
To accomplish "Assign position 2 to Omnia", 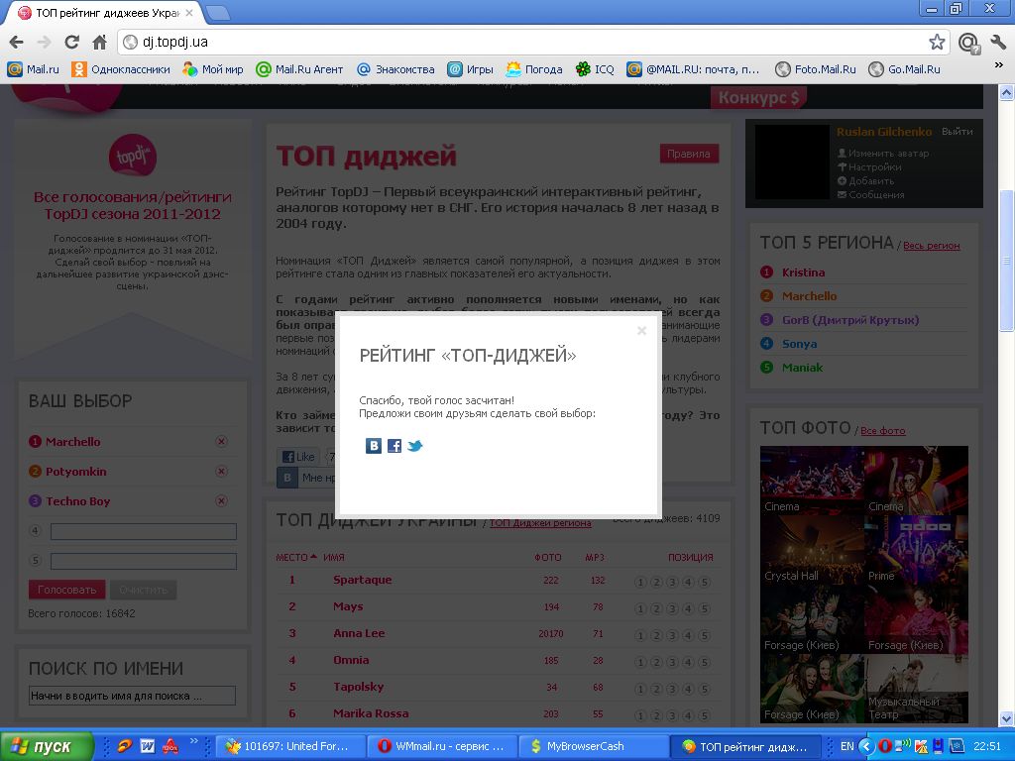I will (x=656, y=662).
